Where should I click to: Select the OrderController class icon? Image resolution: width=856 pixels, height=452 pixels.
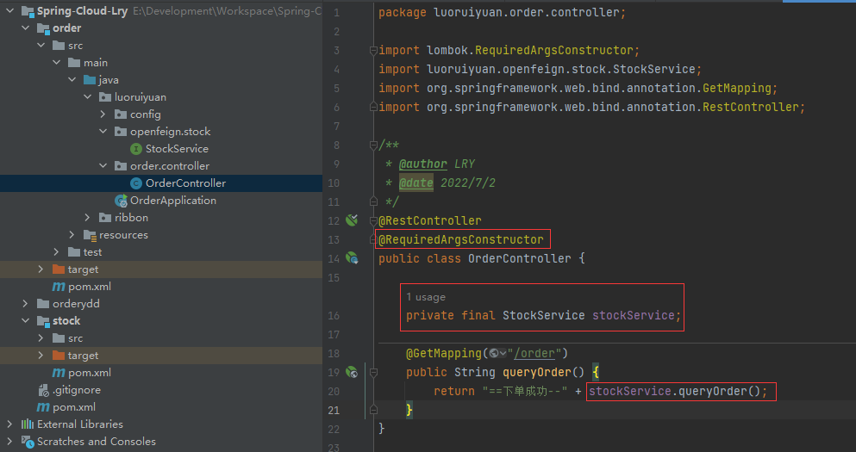click(136, 183)
